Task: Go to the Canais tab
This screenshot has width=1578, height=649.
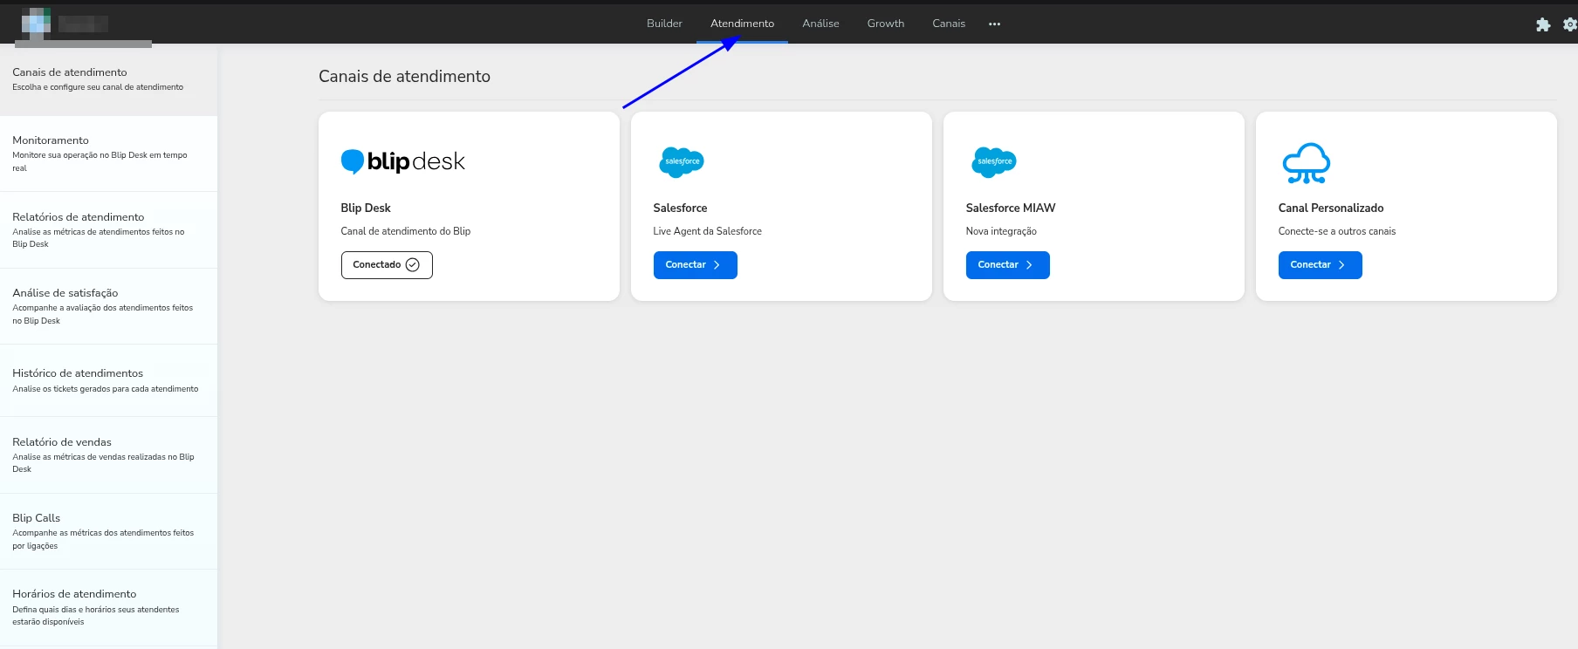Action: tap(949, 24)
